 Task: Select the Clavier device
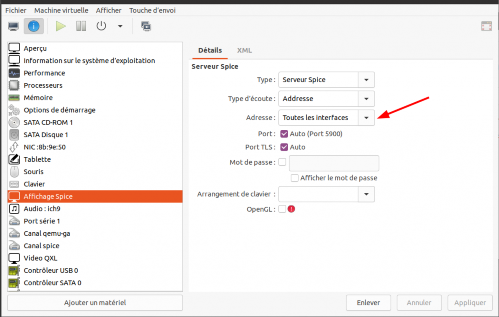95,184
